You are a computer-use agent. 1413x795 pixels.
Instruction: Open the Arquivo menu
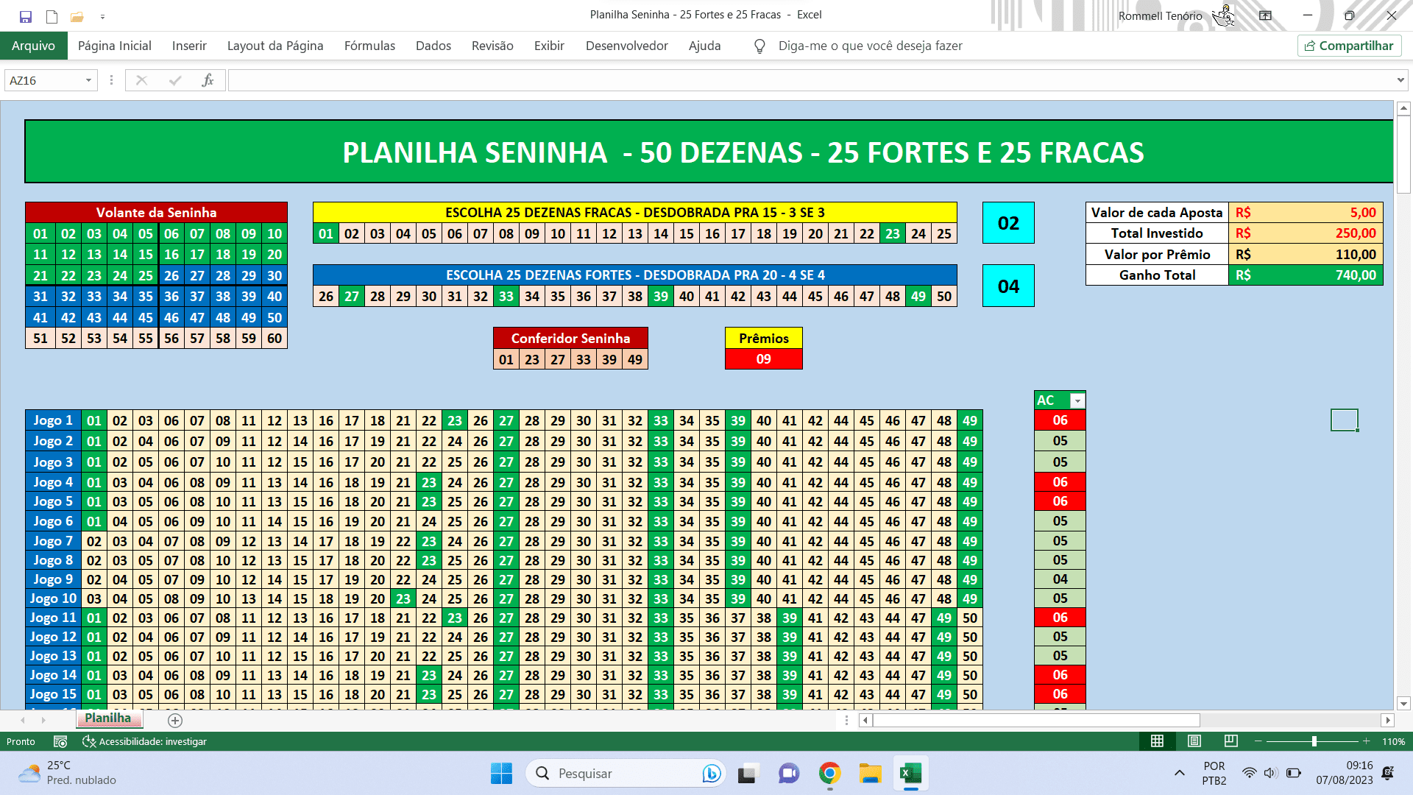coord(33,46)
